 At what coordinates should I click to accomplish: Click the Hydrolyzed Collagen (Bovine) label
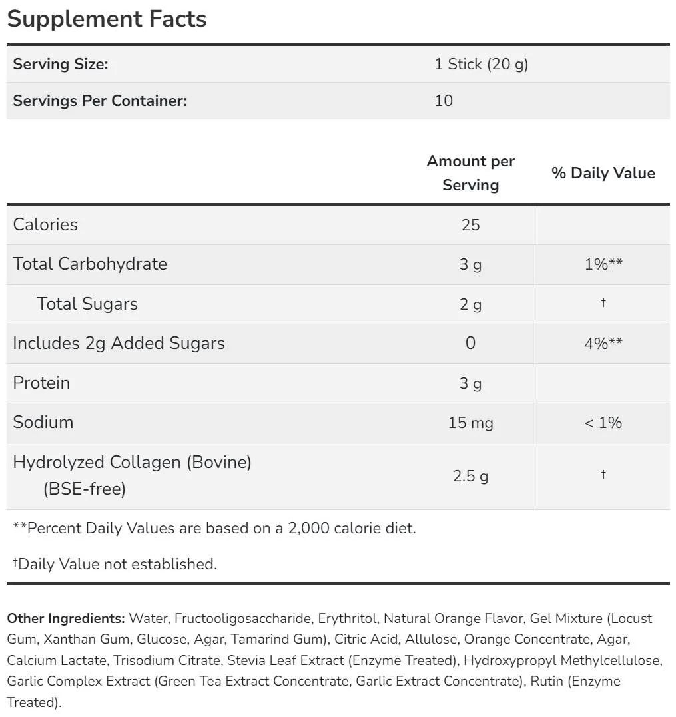point(132,463)
